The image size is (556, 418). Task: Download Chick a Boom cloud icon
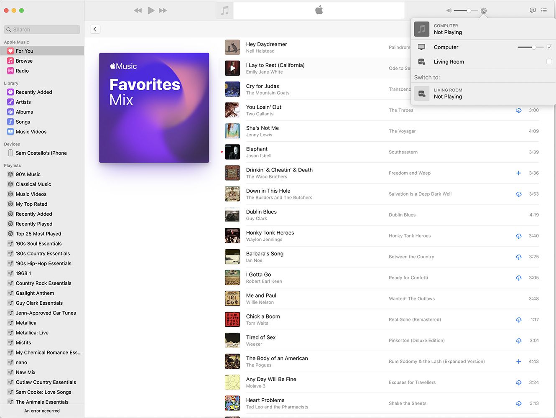pos(518,320)
